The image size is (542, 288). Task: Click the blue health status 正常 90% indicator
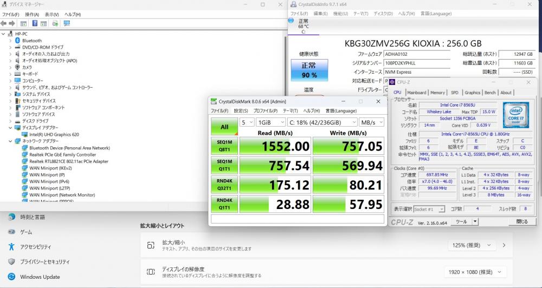point(309,69)
